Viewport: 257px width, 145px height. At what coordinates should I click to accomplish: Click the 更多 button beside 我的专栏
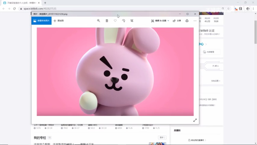(x=162, y=137)
